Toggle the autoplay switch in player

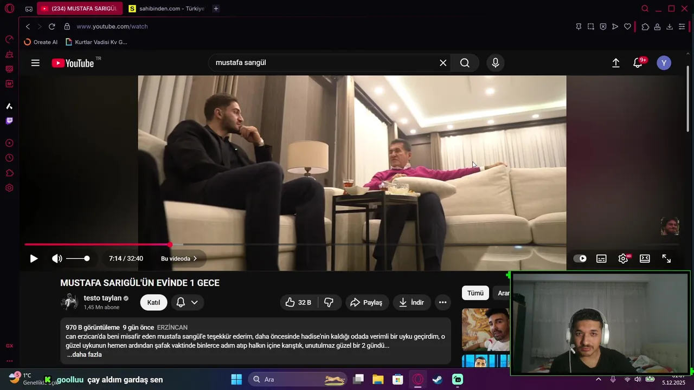(580, 258)
